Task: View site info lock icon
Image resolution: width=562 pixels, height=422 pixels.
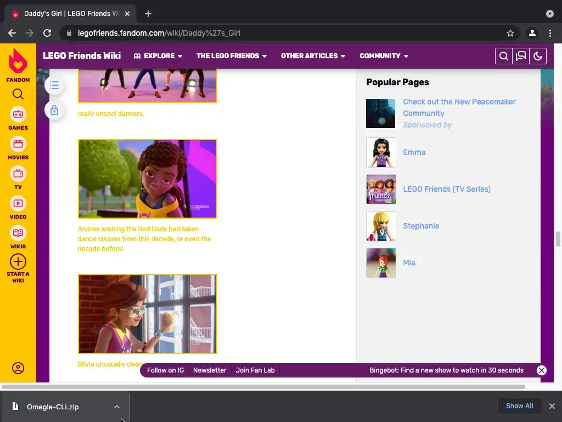Action: click(x=69, y=33)
